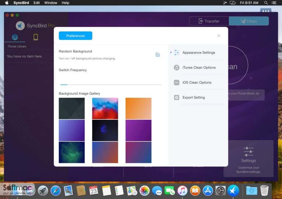Select the iPhone device icon tab
The image size is (282, 199).
pyautogui.click(x=36, y=37)
